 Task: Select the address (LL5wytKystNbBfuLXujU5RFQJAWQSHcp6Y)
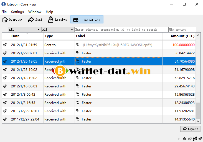[x=118, y=45]
